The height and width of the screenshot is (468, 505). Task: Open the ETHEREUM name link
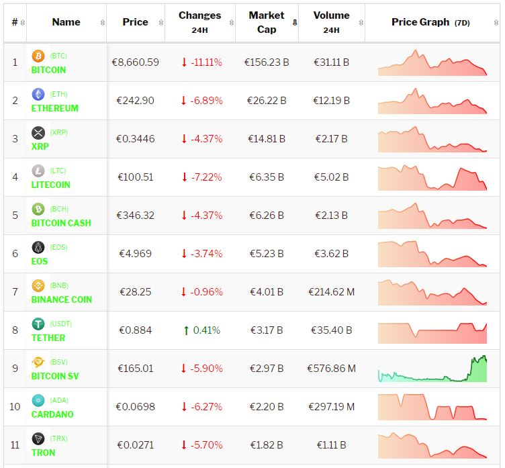[54, 108]
